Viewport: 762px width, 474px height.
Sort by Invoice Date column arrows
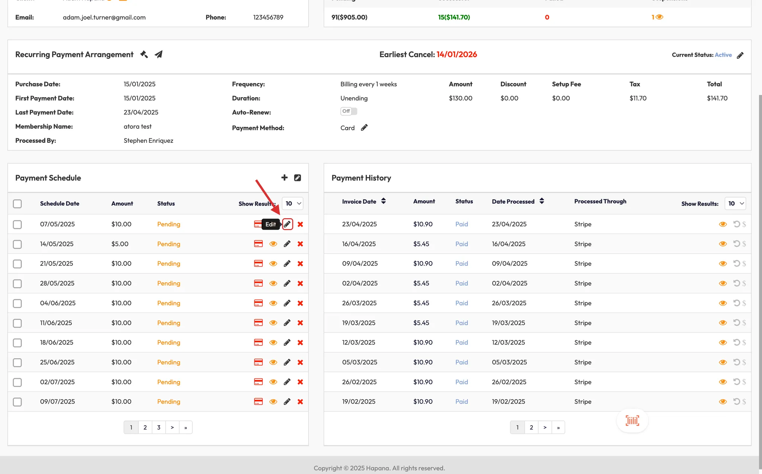(x=383, y=201)
